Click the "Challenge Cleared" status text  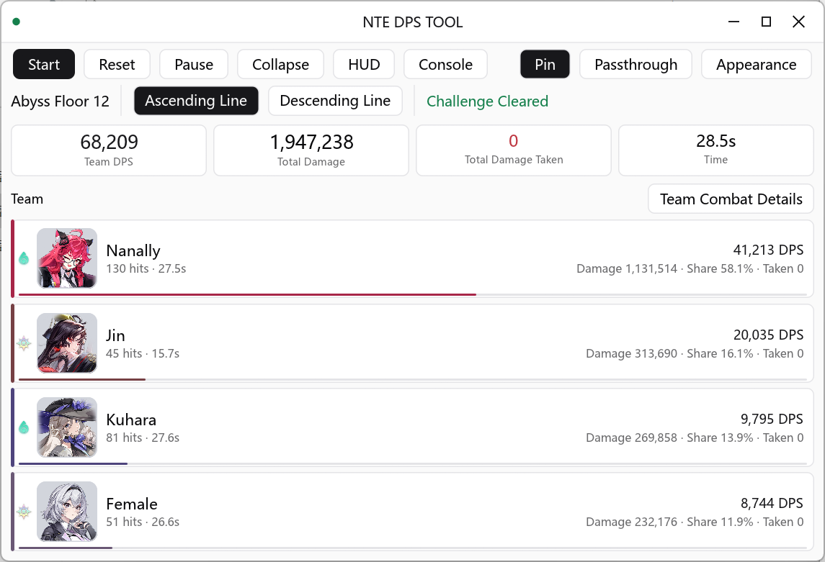tap(487, 101)
